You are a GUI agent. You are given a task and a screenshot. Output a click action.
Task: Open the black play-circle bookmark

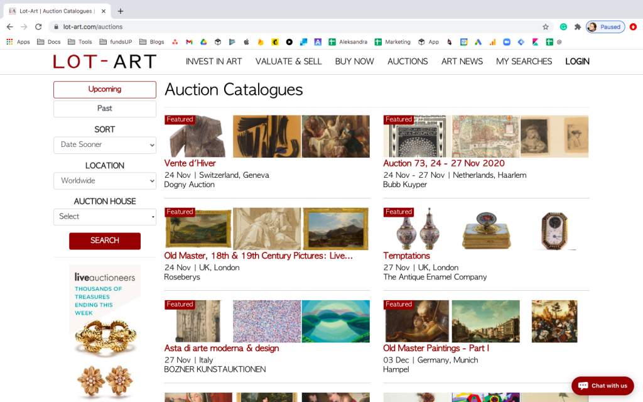coord(289,42)
